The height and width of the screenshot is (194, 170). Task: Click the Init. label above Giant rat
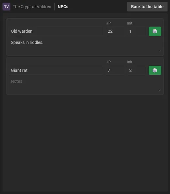point(130,62)
